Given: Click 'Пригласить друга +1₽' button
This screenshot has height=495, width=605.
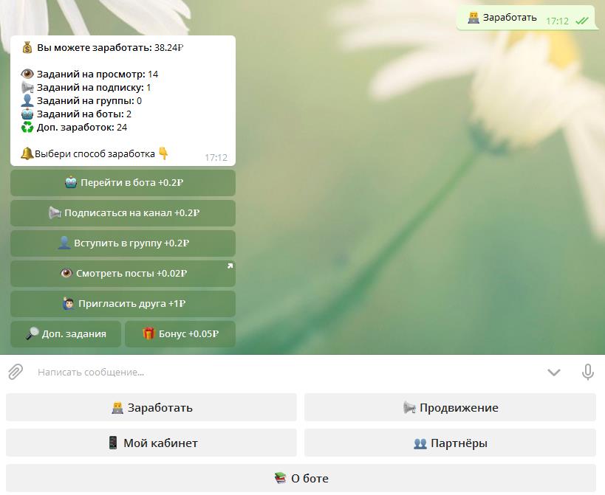Looking at the screenshot, I should coord(123,303).
